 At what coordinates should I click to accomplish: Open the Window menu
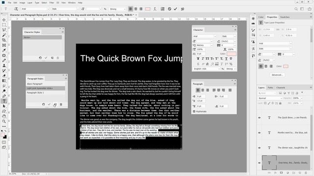72,3
